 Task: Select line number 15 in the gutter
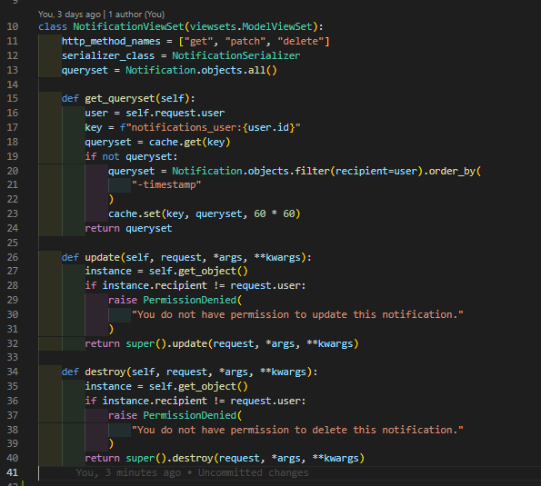tap(13, 99)
